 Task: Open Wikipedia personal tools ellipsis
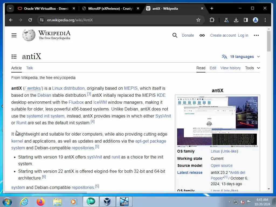[x=256, y=35]
